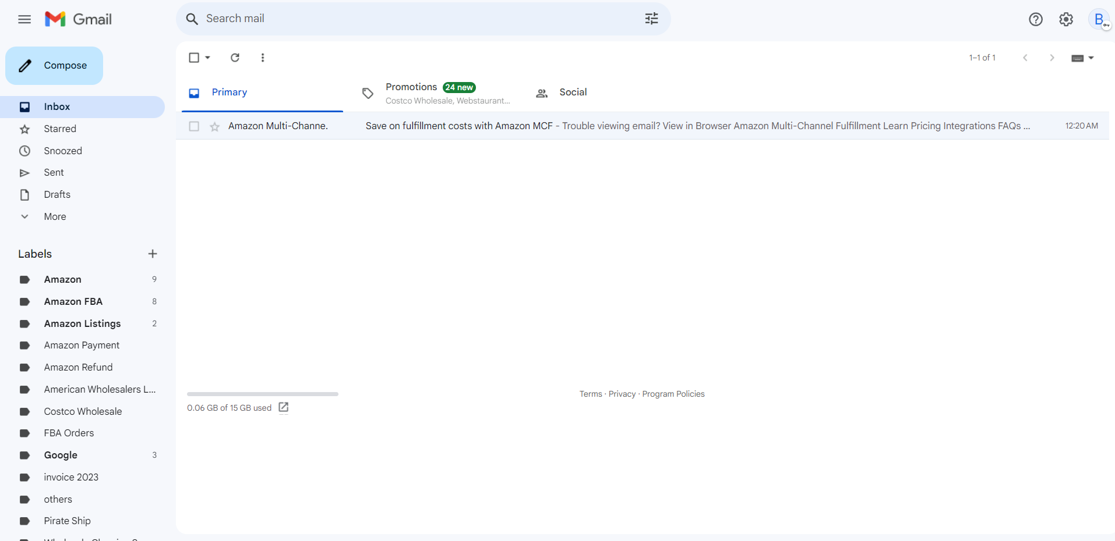Select the Amazon Multi-Channel email checkbox
The image size is (1115, 541).
[x=194, y=126]
